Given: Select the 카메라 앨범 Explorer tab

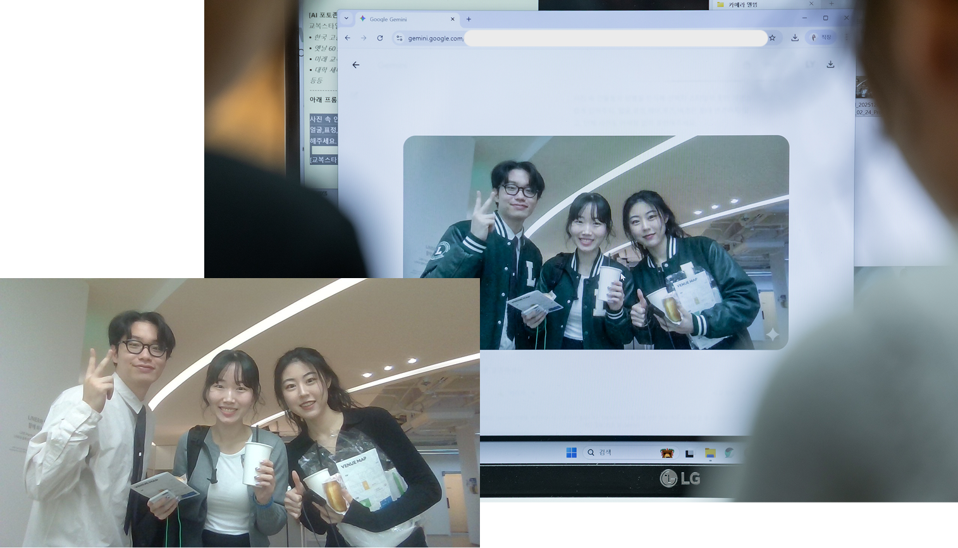Looking at the screenshot, I should tap(743, 4).
